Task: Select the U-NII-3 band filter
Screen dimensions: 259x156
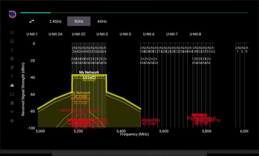Action: (102, 34)
